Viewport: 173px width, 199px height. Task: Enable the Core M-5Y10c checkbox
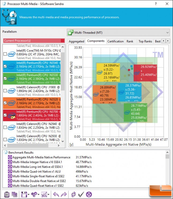click(x=5, y=54)
